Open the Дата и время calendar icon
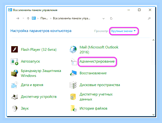This screenshot has height=123, width=162. point(14,85)
